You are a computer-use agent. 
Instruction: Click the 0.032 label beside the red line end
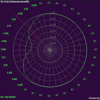tap(20, 13)
